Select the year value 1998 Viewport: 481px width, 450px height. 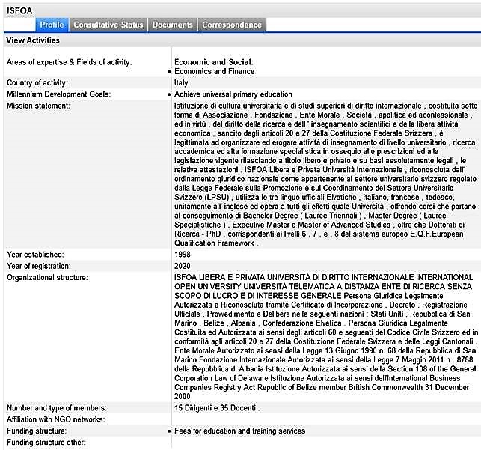click(183, 255)
